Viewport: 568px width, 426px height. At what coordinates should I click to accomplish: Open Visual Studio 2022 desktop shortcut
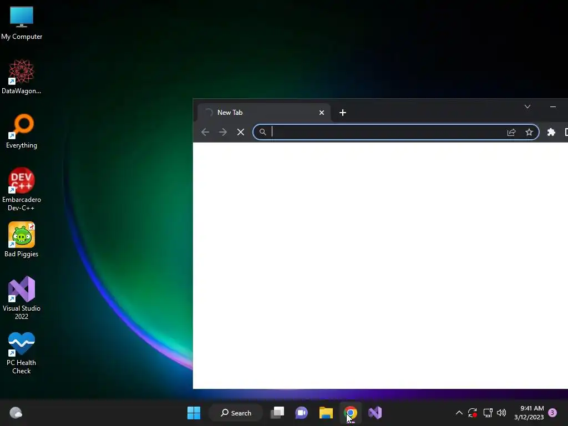pos(22,298)
